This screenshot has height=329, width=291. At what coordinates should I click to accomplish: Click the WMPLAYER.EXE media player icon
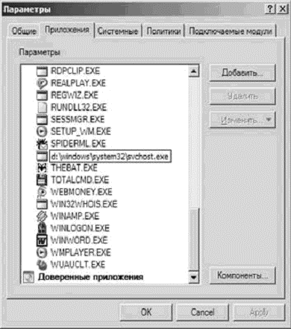pos(42,252)
